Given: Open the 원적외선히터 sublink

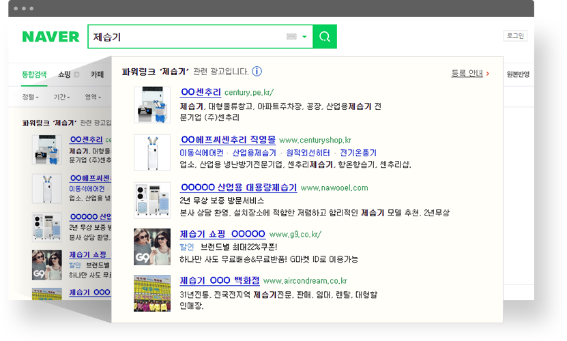Looking at the screenshot, I should click(308, 153).
